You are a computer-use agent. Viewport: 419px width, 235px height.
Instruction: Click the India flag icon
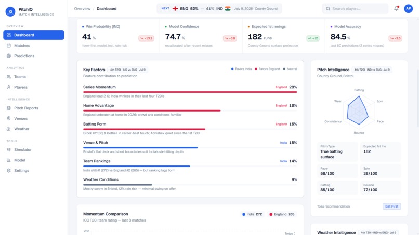(x=228, y=8)
